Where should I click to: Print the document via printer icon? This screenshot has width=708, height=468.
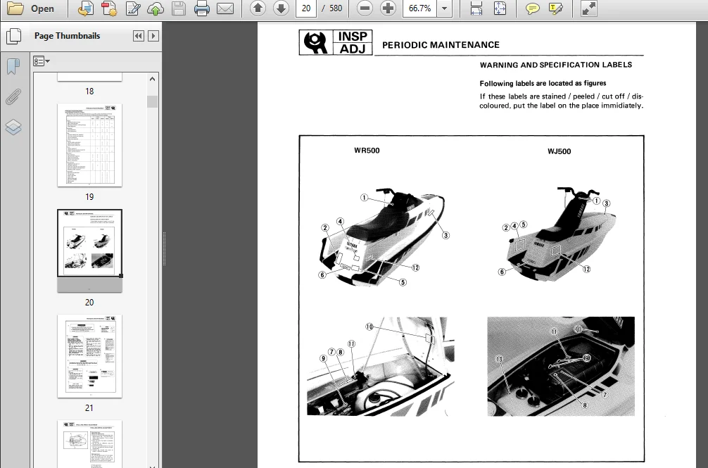[x=201, y=8]
